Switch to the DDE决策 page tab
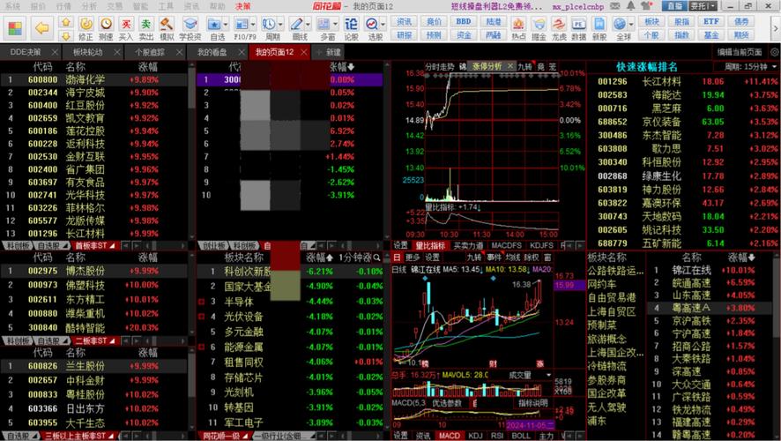The image size is (781, 441). (x=26, y=52)
